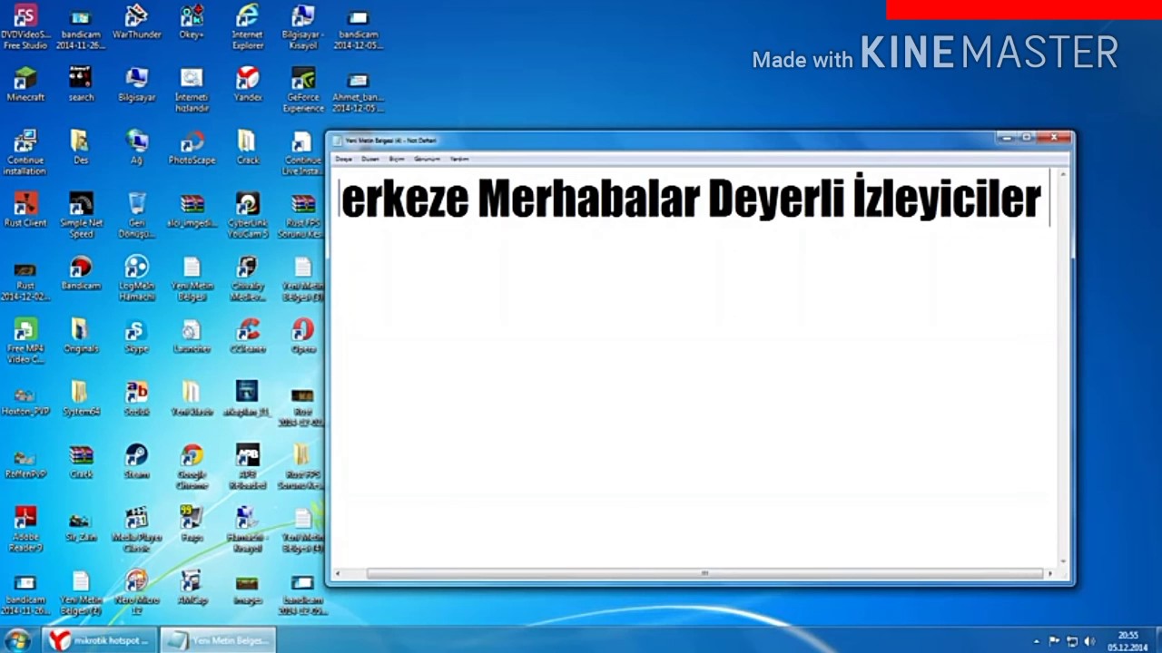Switch to mikrotik hotspot Yandex taskbar button
The image size is (1162, 653).
pyautogui.click(x=101, y=640)
